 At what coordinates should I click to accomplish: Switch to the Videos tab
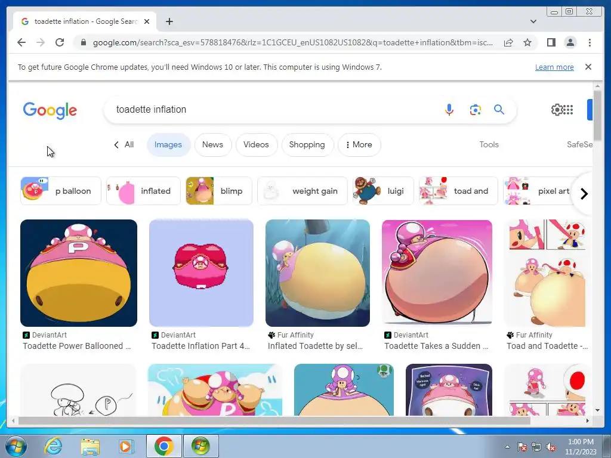(256, 144)
